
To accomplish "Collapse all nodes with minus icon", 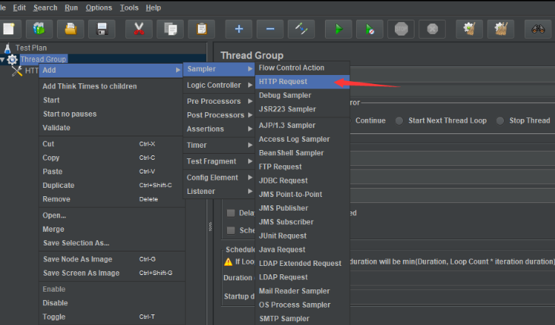I will click(270, 29).
